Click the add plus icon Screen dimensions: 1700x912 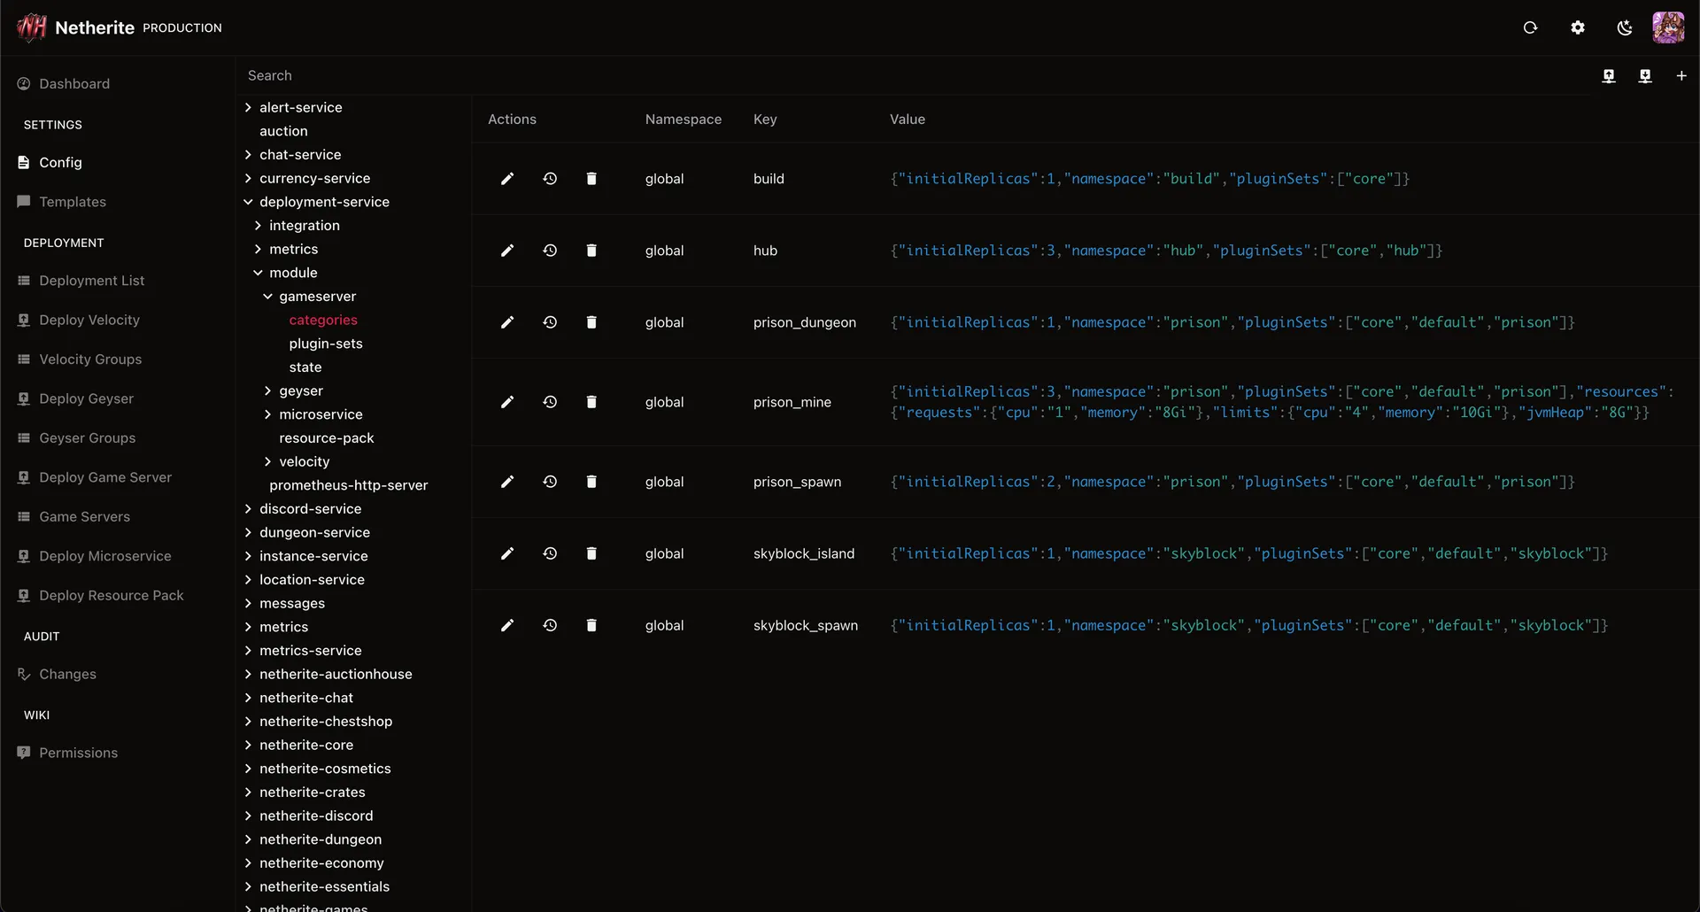pos(1681,76)
